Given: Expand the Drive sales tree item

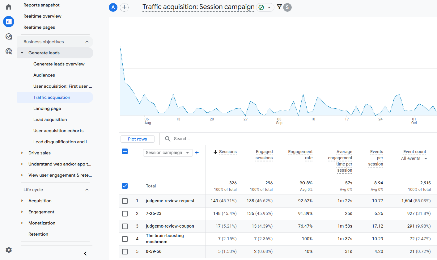Looking at the screenshot, I should coord(22,153).
